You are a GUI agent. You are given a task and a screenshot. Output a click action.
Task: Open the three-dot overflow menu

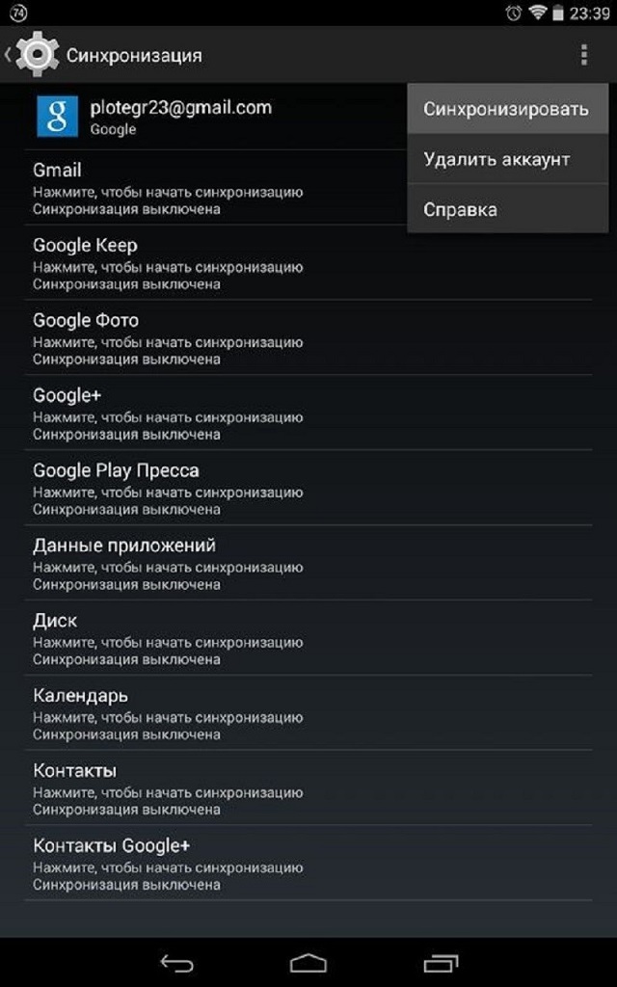583,55
